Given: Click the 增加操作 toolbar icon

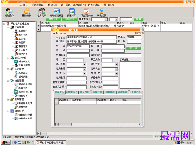Looking at the screenshot, I should pyautogui.click(x=9, y=12).
